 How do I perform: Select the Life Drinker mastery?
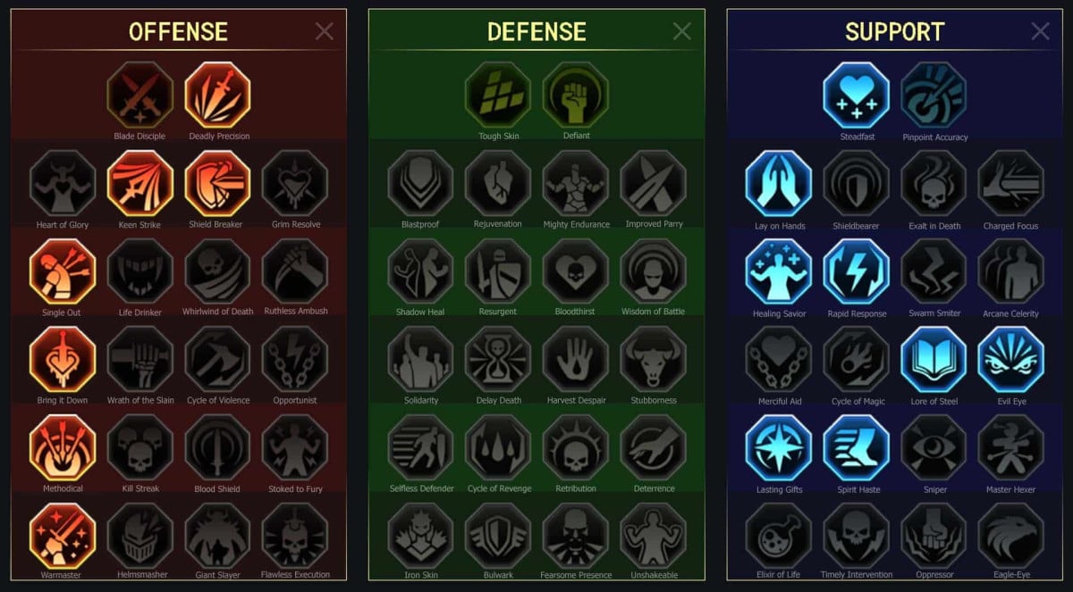point(140,271)
